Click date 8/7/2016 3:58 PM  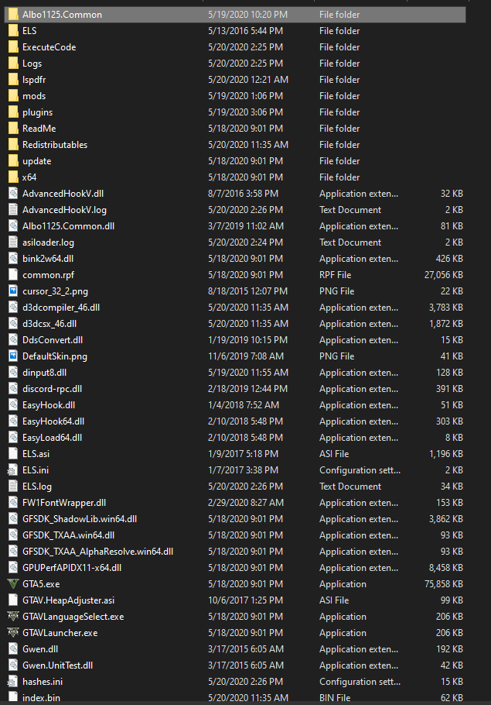(x=244, y=194)
